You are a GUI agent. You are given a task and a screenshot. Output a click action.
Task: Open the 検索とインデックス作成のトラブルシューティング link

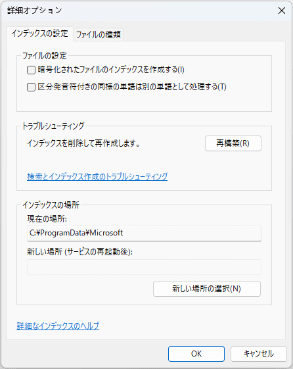97,176
